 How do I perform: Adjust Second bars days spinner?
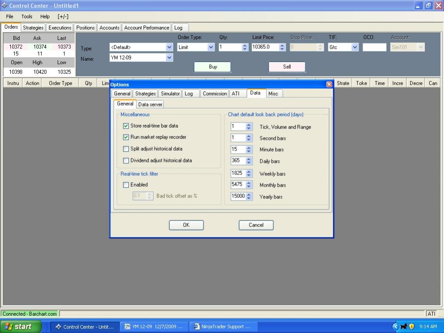click(x=249, y=138)
